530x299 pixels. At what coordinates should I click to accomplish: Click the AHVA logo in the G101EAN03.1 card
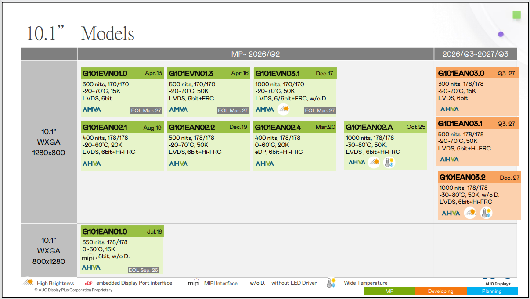coord(449,159)
